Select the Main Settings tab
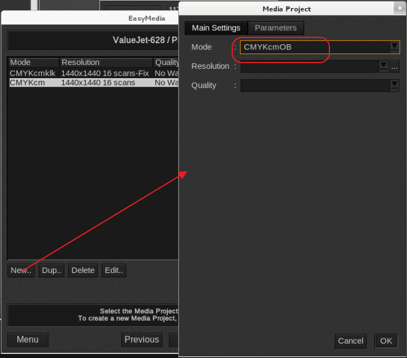 216,28
